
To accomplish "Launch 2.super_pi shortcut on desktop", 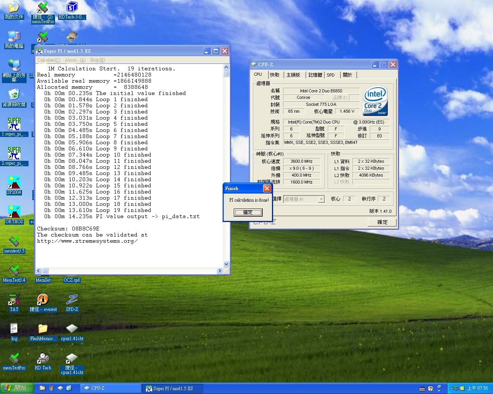I will click(x=14, y=156).
